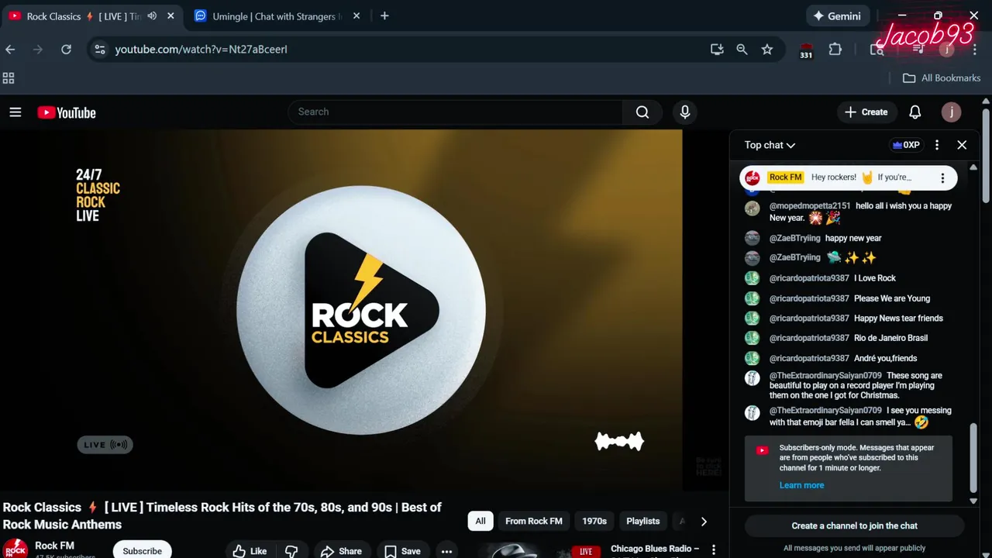Dislike the video with thumbs down
Viewport: 992px width, 558px height.
tap(291, 551)
